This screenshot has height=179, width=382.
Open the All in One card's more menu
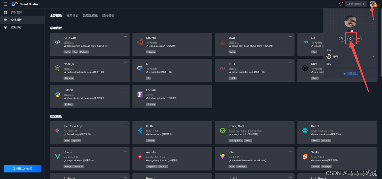(x=126, y=37)
